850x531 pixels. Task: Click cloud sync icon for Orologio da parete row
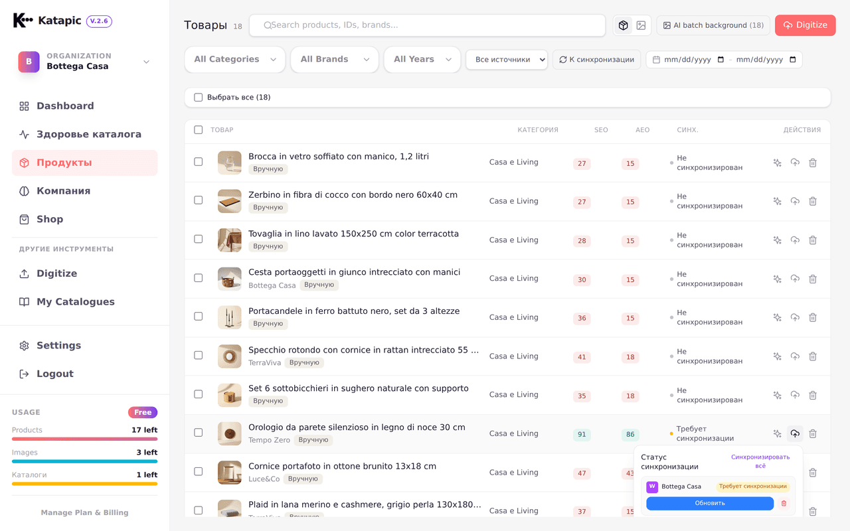[795, 433]
